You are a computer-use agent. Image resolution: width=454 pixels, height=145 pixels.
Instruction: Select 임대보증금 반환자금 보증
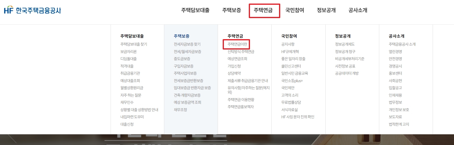coord(192,88)
